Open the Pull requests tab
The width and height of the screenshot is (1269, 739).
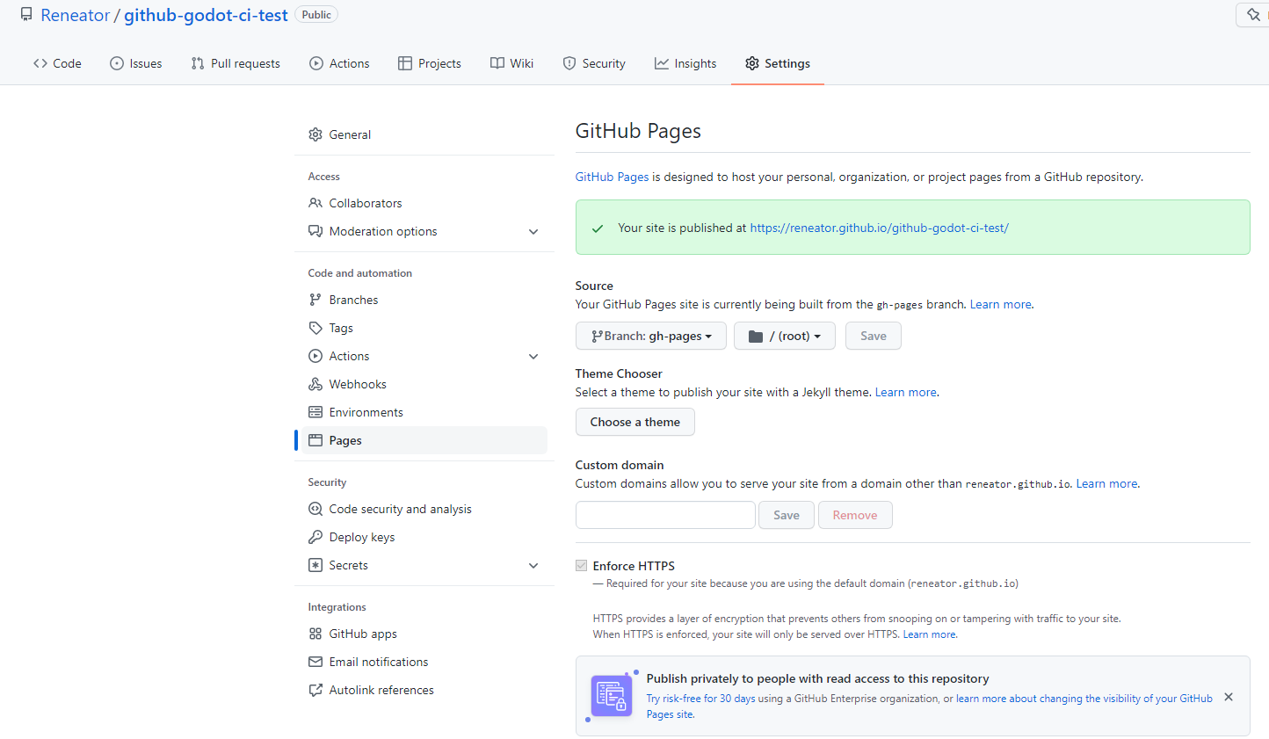point(236,63)
